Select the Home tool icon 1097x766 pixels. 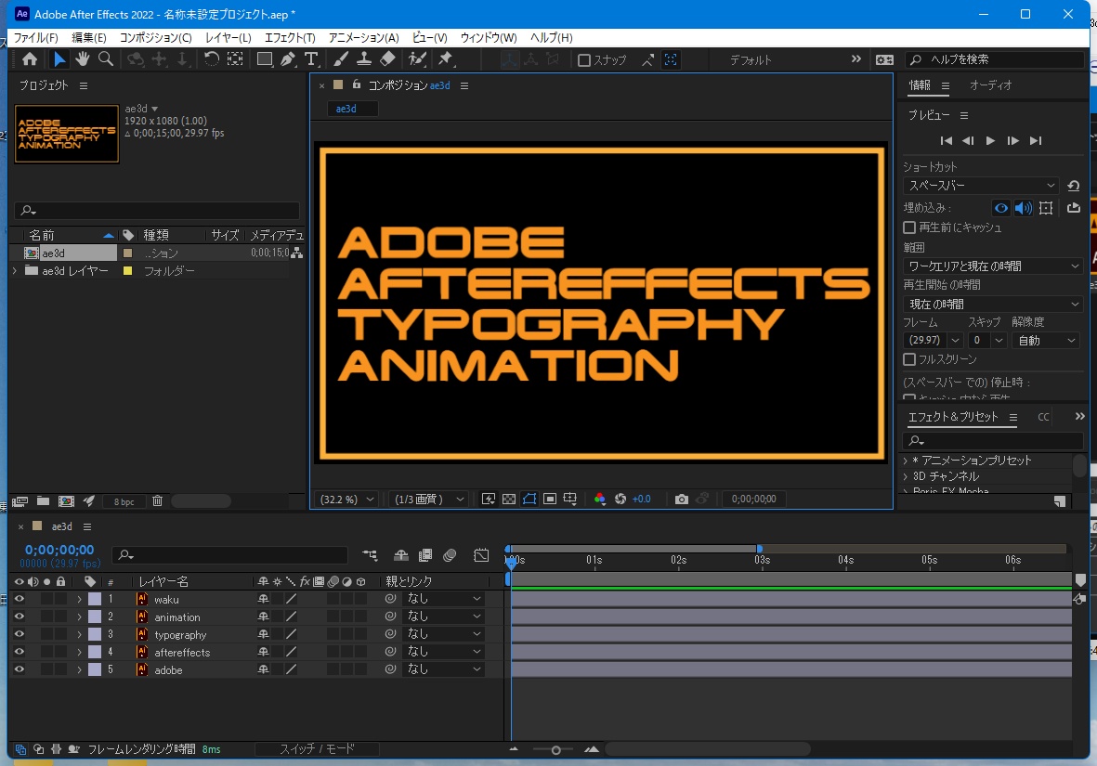30,59
